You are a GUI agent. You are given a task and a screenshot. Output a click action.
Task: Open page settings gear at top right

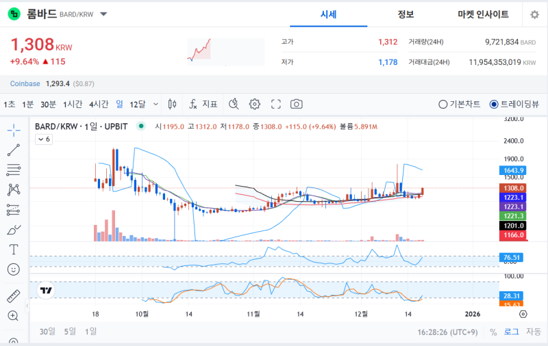click(x=534, y=14)
